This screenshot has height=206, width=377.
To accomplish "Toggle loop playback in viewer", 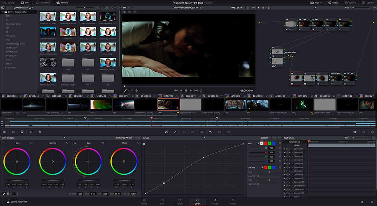I will click(201, 91).
